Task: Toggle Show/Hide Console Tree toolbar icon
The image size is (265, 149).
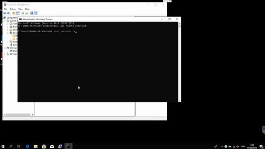Action: [18, 13]
